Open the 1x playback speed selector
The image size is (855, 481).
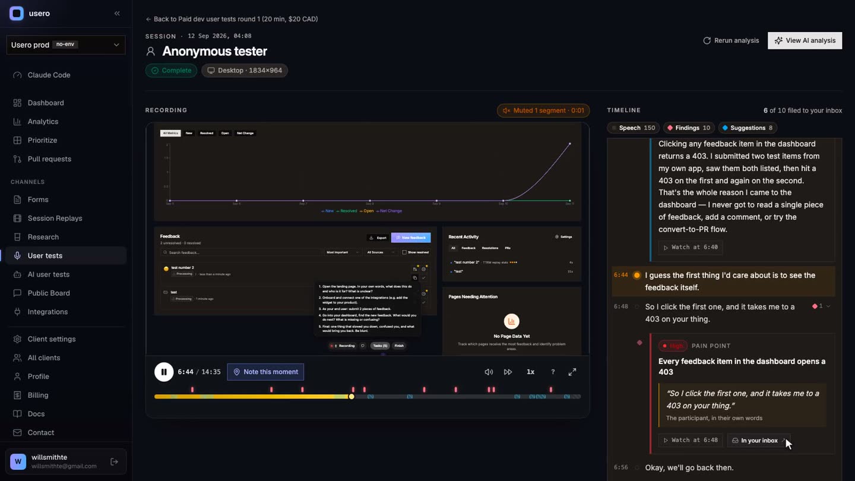coord(531,372)
